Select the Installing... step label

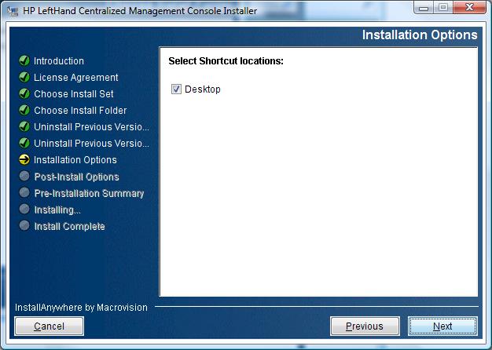(57, 210)
